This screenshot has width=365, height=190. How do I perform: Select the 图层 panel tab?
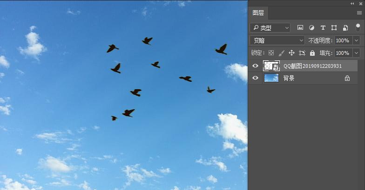258,13
